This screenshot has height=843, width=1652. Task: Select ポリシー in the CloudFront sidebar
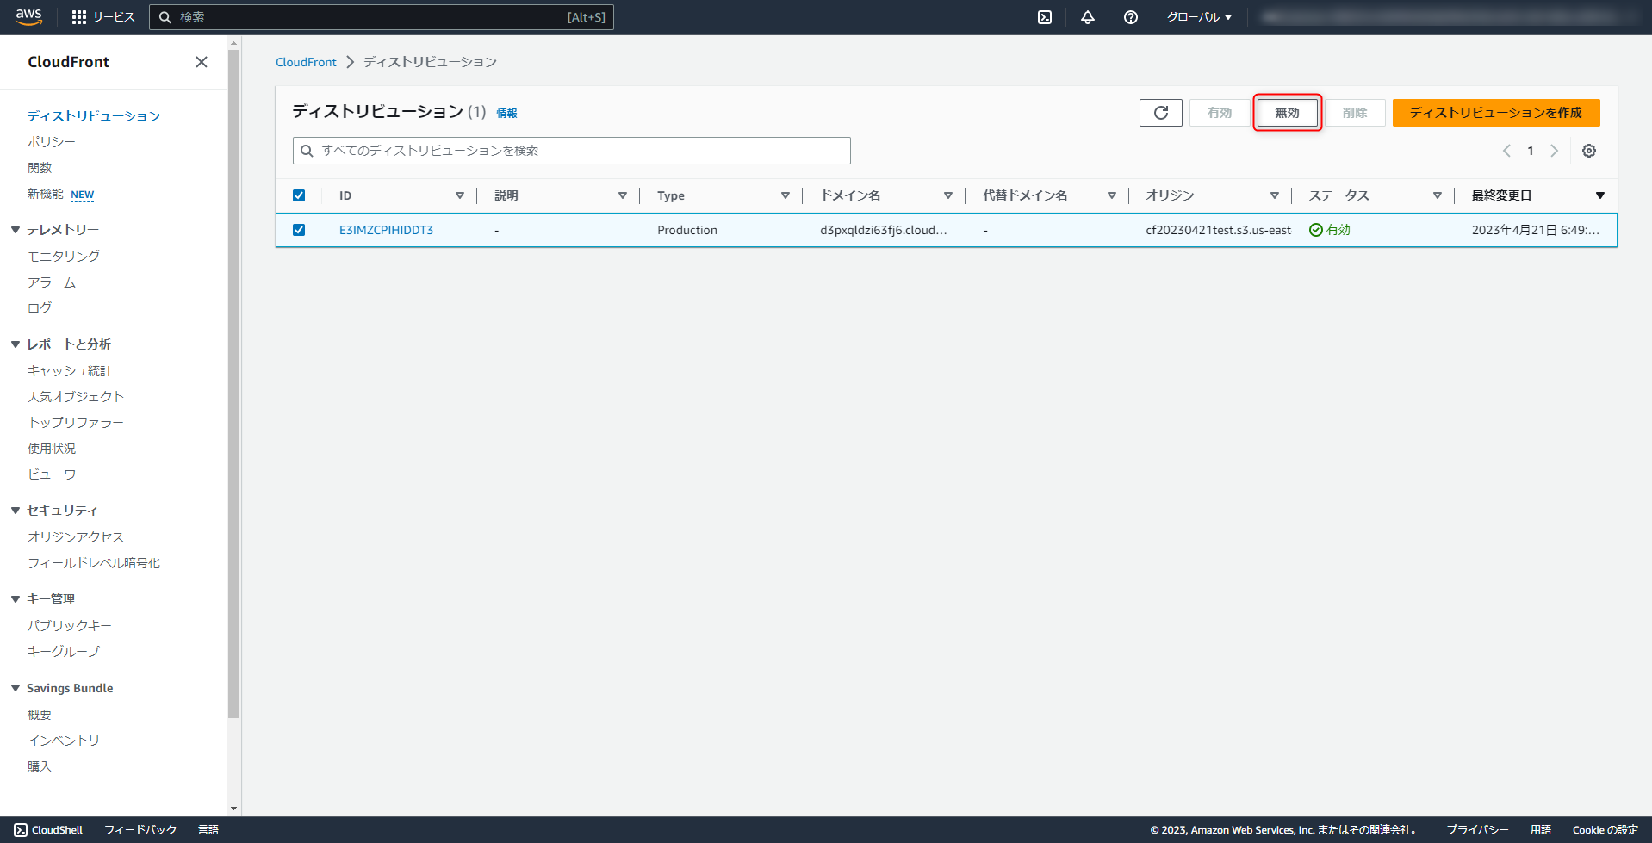click(52, 141)
